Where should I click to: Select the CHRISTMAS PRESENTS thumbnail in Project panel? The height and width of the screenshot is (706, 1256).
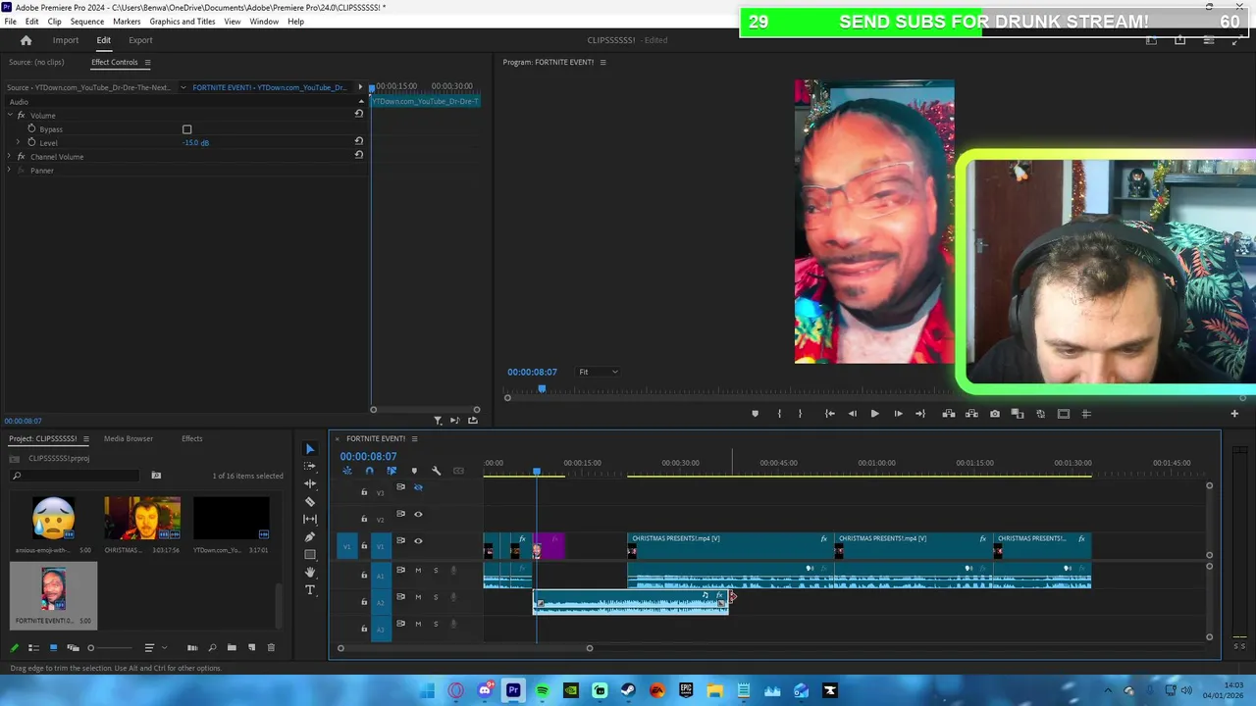142,519
